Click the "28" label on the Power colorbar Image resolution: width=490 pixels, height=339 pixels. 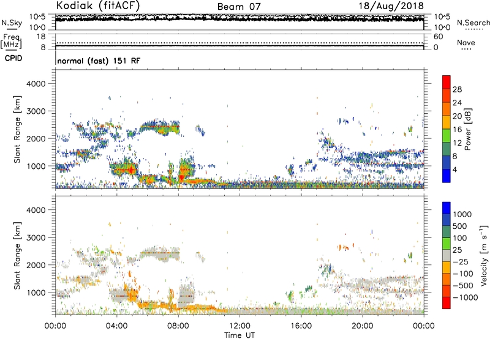tap(457, 89)
